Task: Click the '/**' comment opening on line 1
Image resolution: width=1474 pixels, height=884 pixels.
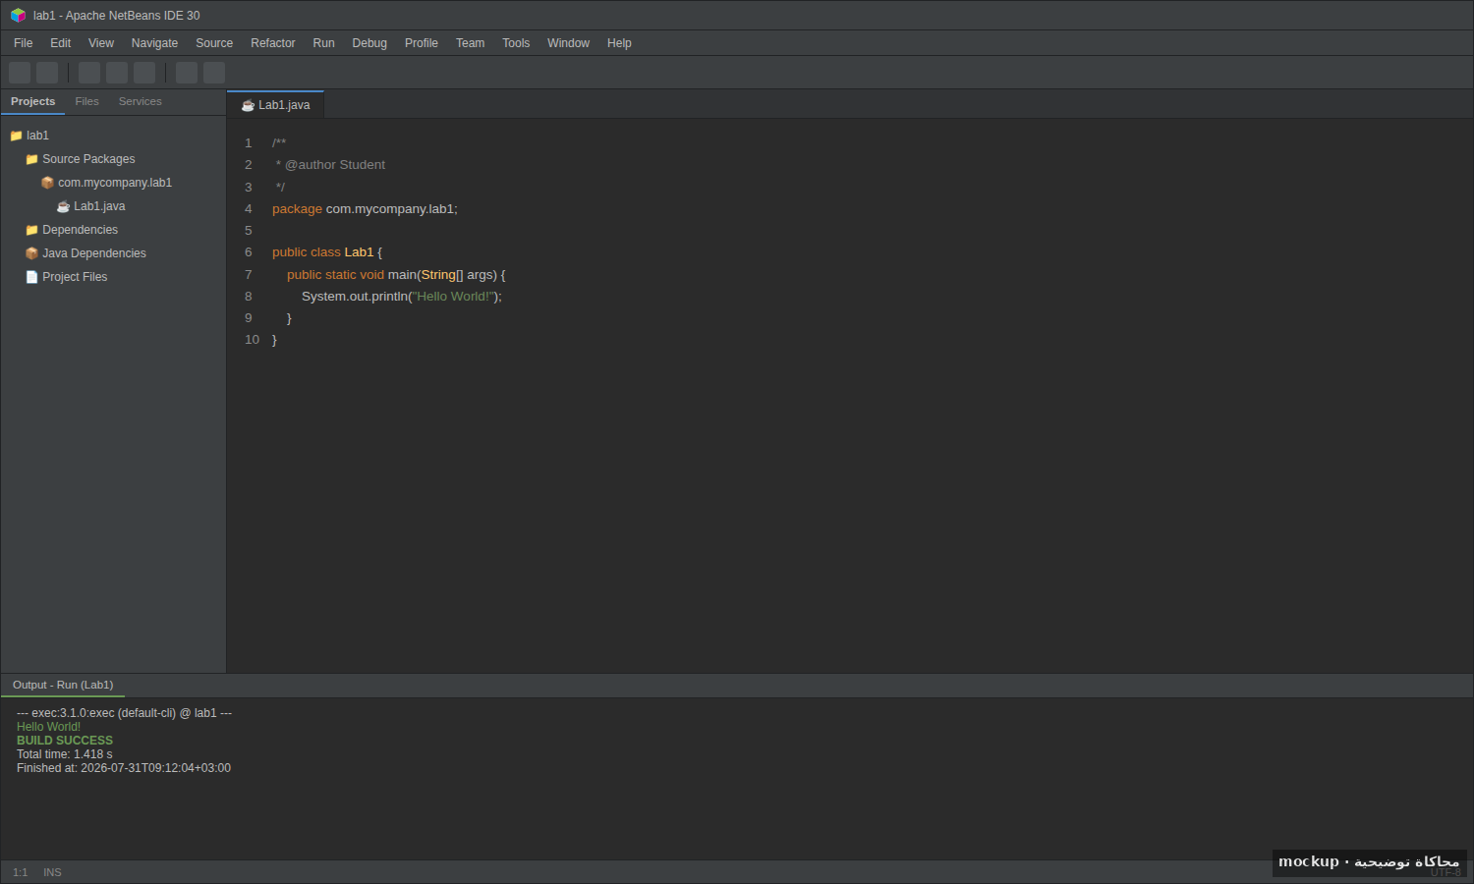Action: coord(279,143)
